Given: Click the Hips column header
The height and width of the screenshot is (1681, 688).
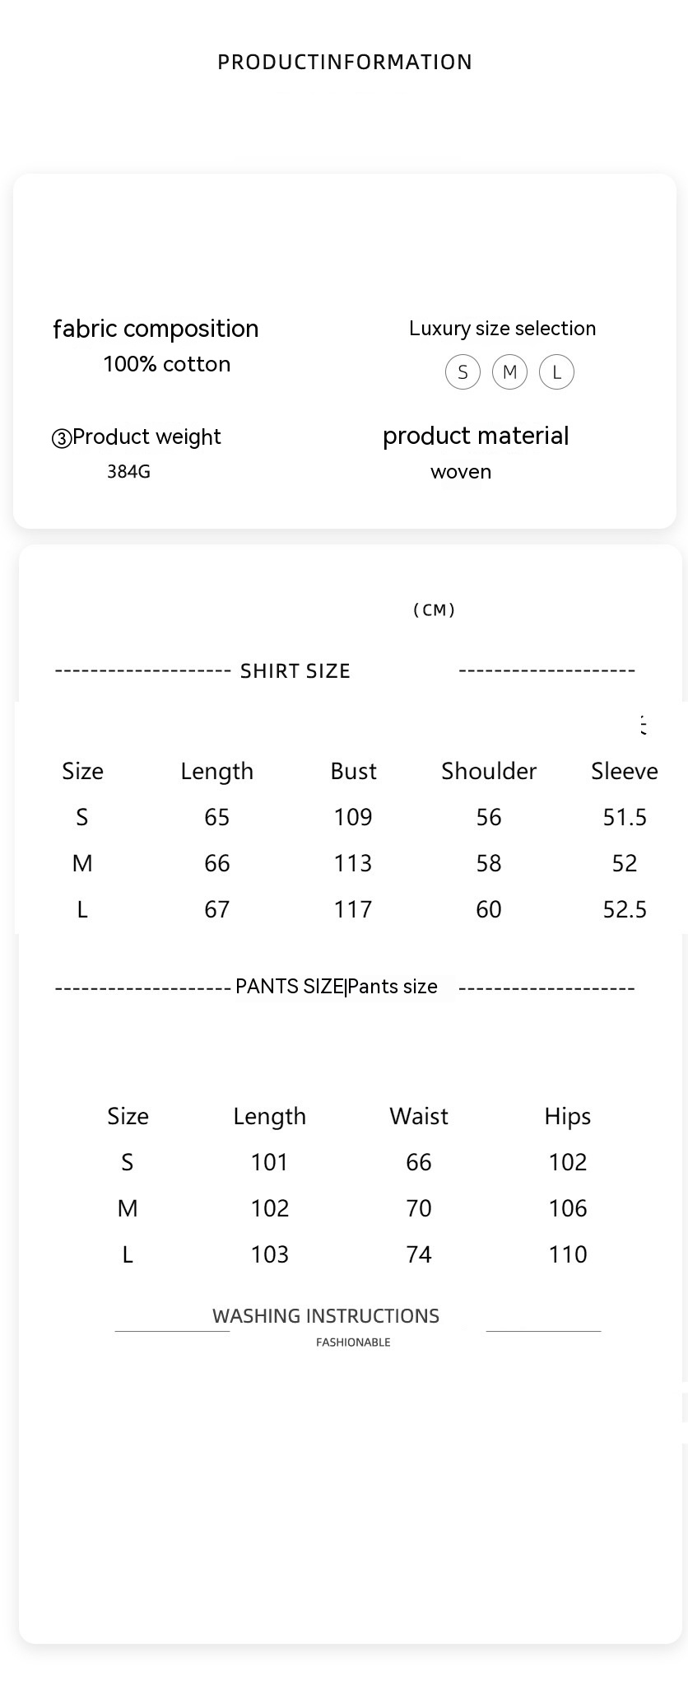Looking at the screenshot, I should [568, 1116].
